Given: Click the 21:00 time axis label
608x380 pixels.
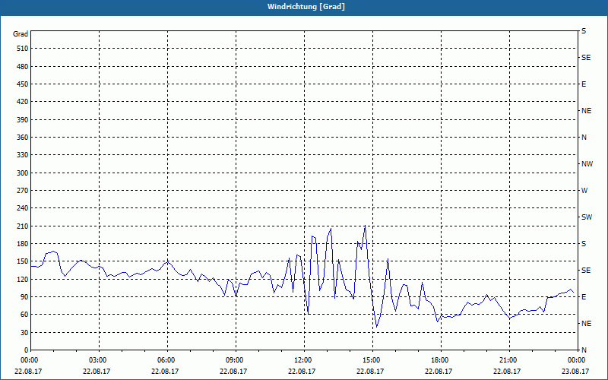Looking at the screenshot, I should click(x=509, y=360).
